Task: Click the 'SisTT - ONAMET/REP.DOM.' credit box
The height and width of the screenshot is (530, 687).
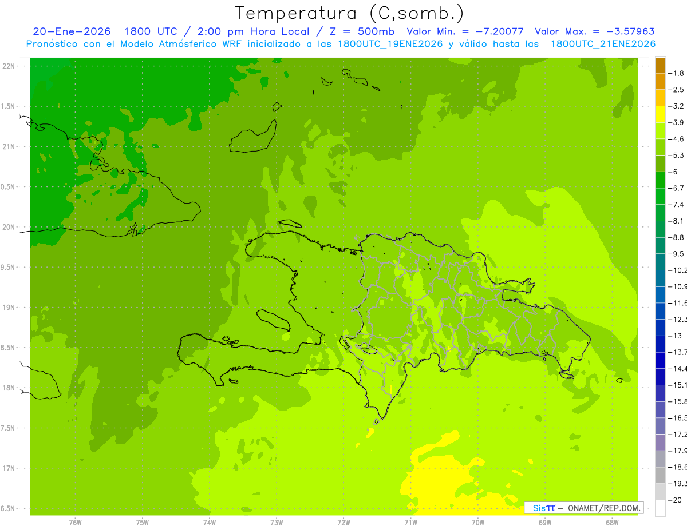Action: tap(583, 508)
